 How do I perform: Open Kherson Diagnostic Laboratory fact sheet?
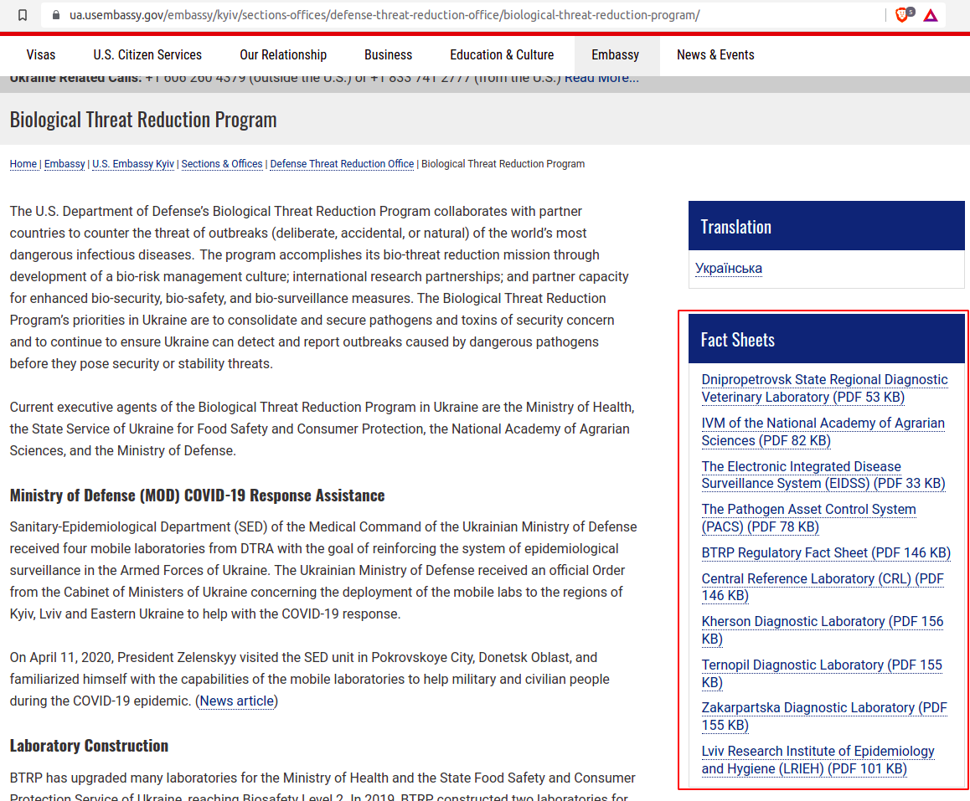point(822,630)
